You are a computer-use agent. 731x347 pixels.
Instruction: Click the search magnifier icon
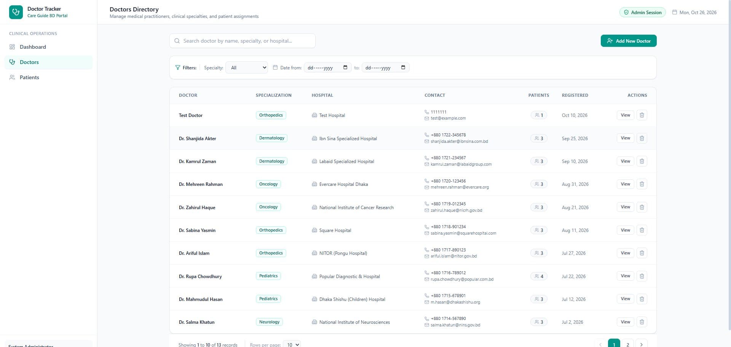pos(177,41)
